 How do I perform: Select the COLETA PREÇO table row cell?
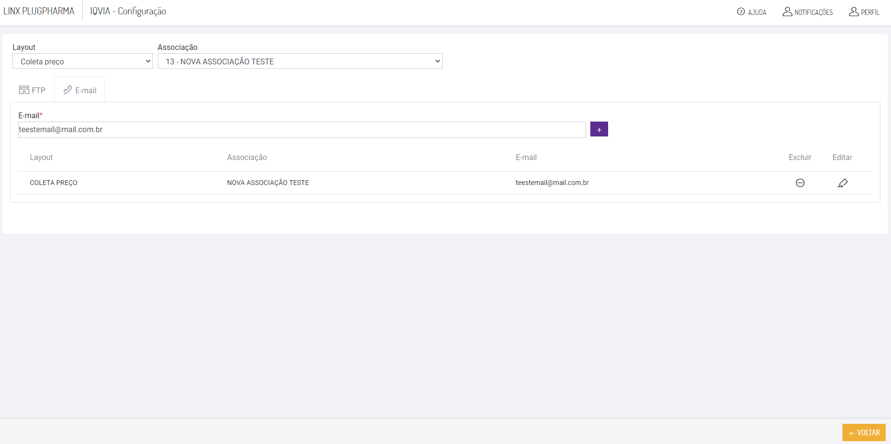53,183
